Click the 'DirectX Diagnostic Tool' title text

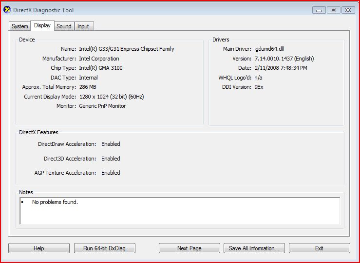[x=43, y=10]
